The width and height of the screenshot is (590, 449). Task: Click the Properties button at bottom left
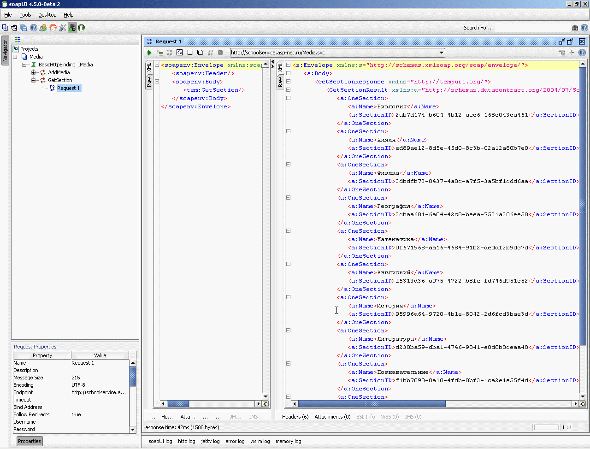click(x=29, y=441)
